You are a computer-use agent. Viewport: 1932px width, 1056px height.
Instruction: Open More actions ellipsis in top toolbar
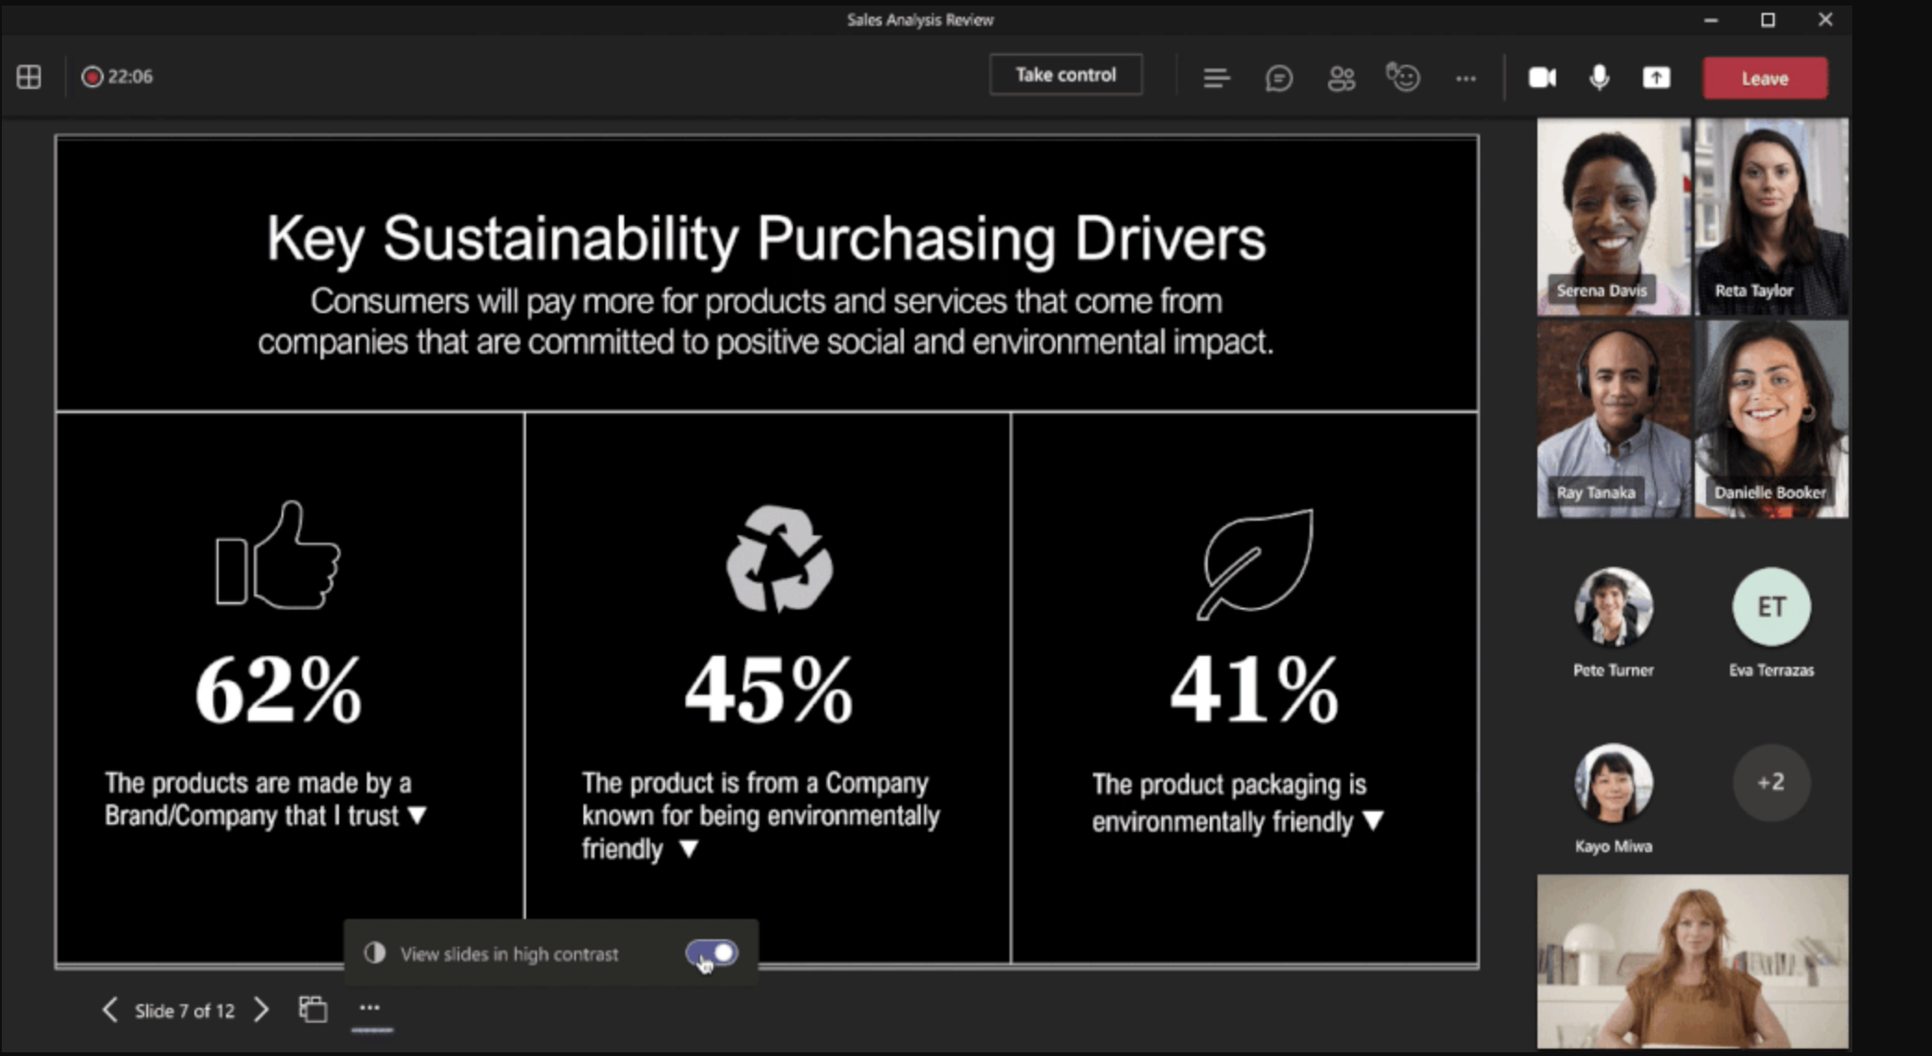coord(1466,79)
